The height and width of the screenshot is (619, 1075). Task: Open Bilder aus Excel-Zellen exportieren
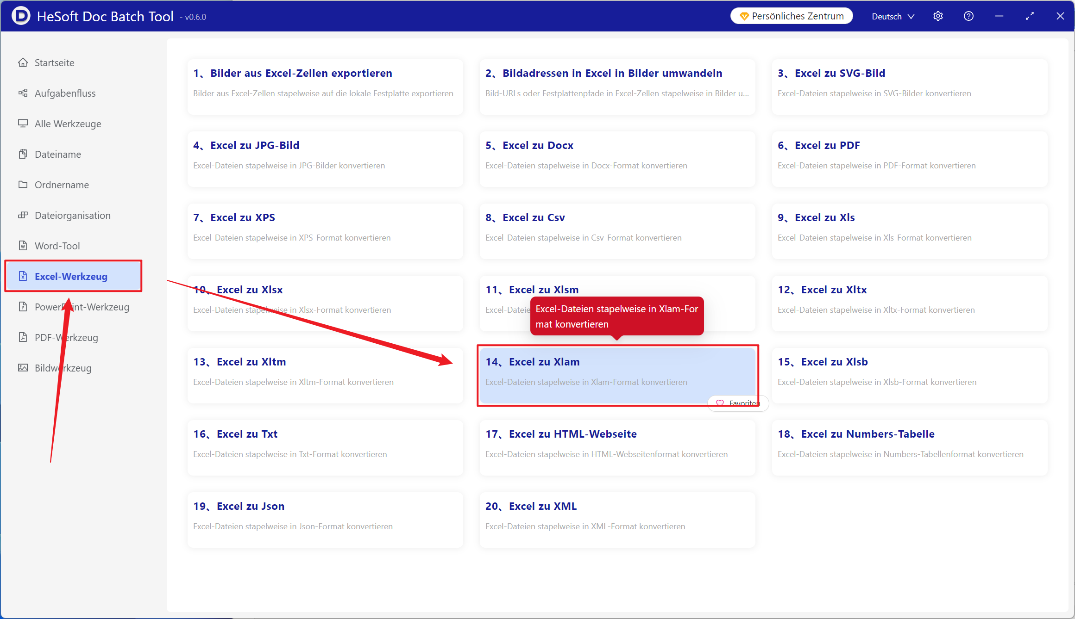(x=325, y=87)
